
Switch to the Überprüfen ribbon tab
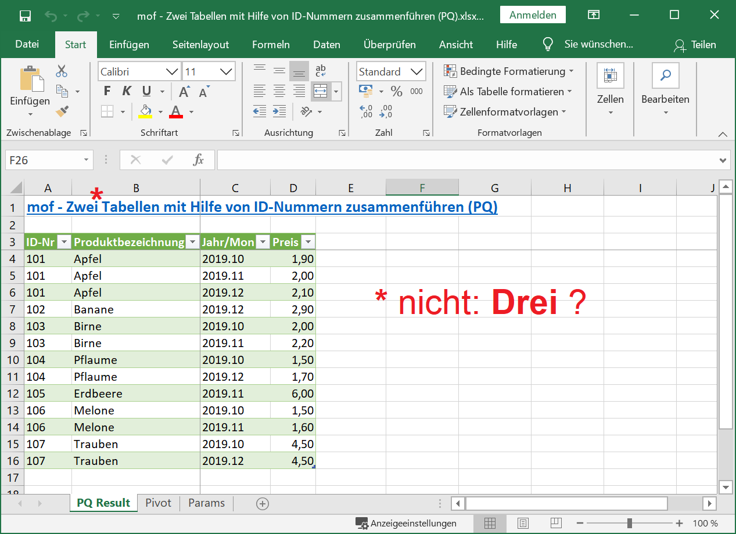pyautogui.click(x=390, y=45)
